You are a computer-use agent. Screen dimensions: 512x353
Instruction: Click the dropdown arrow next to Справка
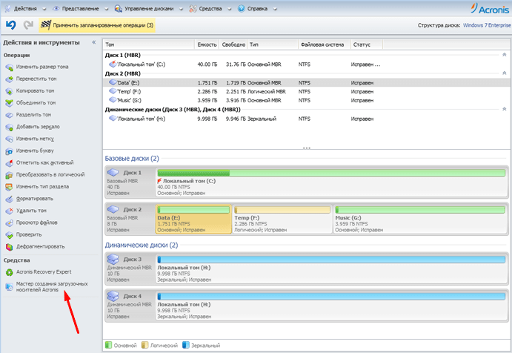coord(275,9)
